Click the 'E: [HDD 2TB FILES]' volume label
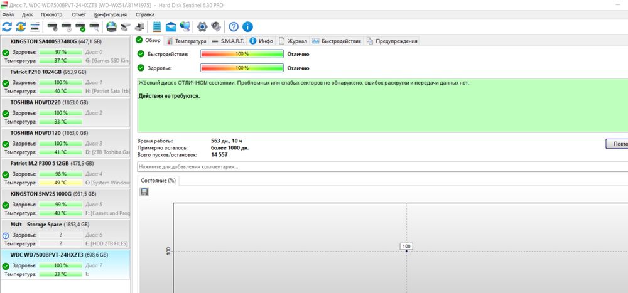This screenshot has height=293, width=628. (x=107, y=243)
